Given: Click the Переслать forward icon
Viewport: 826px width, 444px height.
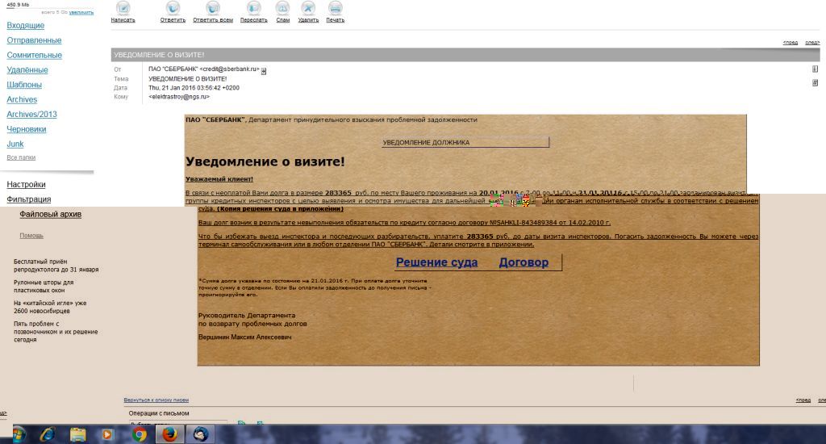Looking at the screenshot, I should tap(254, 8).
